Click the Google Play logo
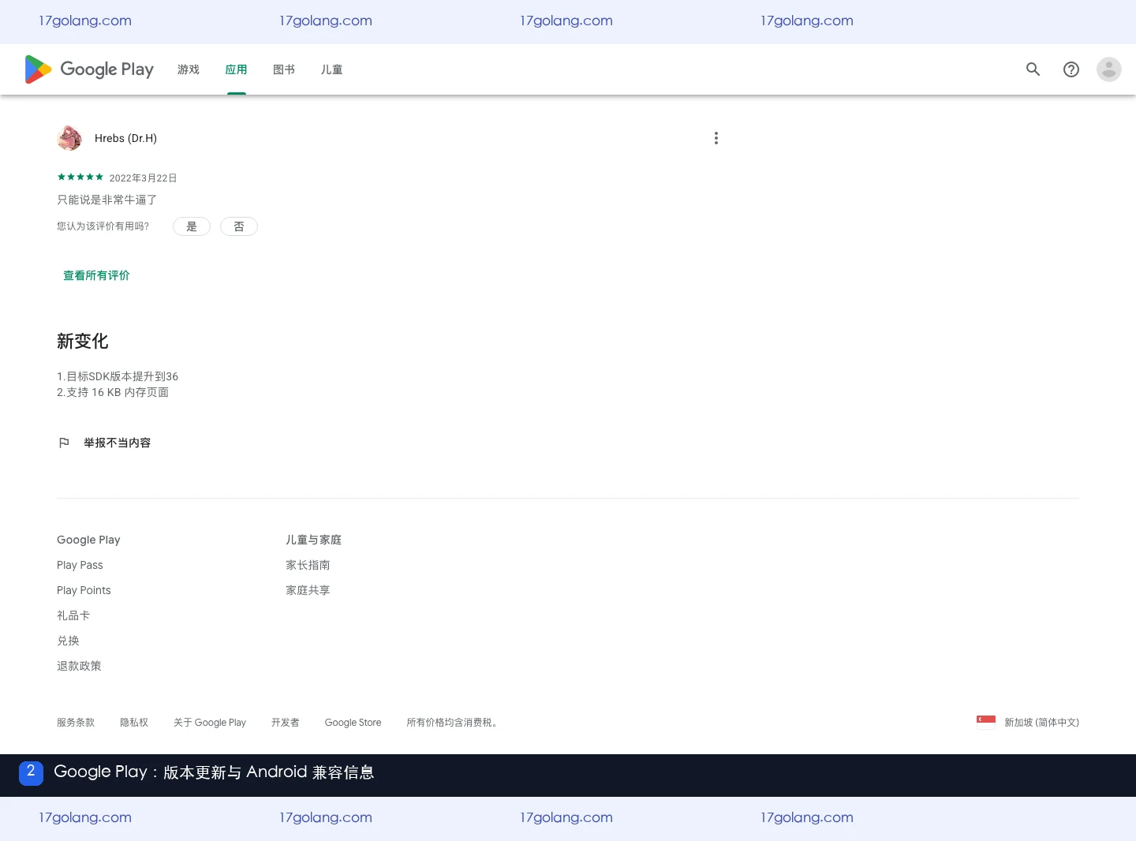 pos(89,69)
